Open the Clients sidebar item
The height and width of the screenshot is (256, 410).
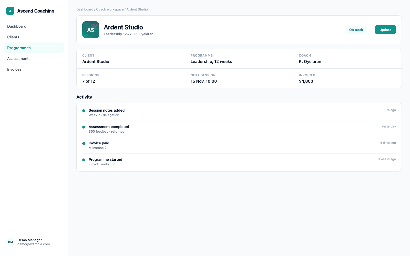(x=34, y=37)
